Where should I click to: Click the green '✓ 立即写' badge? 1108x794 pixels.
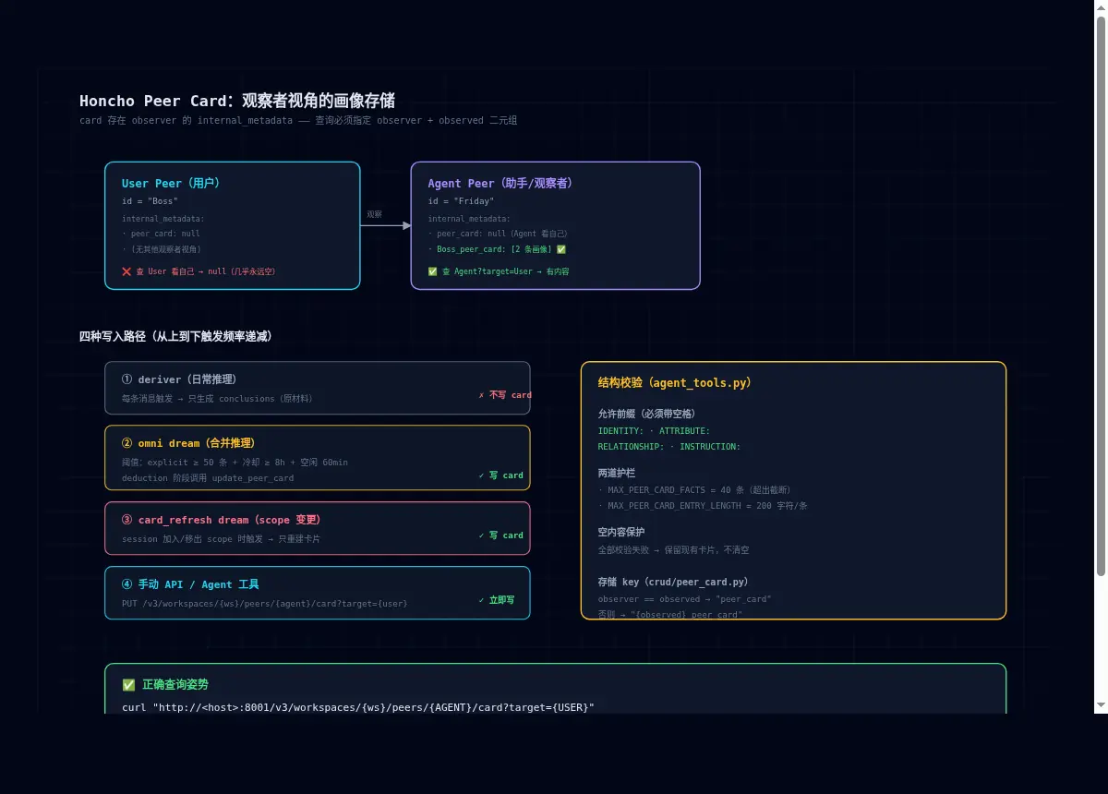[497, 600]
